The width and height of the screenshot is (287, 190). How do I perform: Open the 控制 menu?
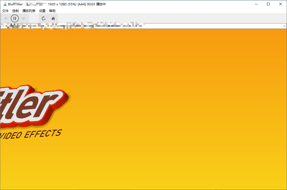(x=15, y=11)
